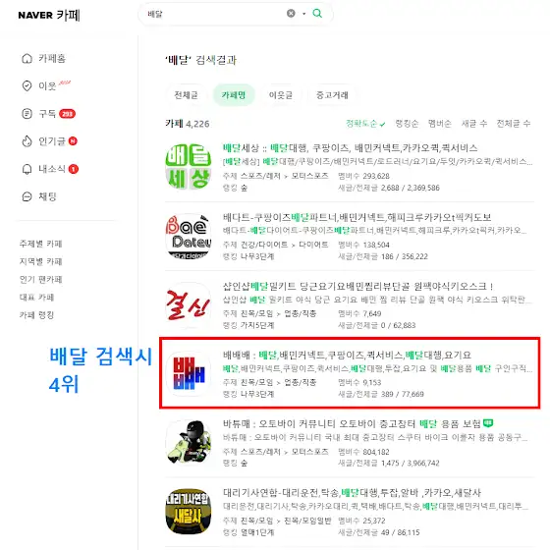The width and height of the screenshot is (550, 550).
Task: Open the 카페 랭킹 link
Action: click(x=36, y=315)
